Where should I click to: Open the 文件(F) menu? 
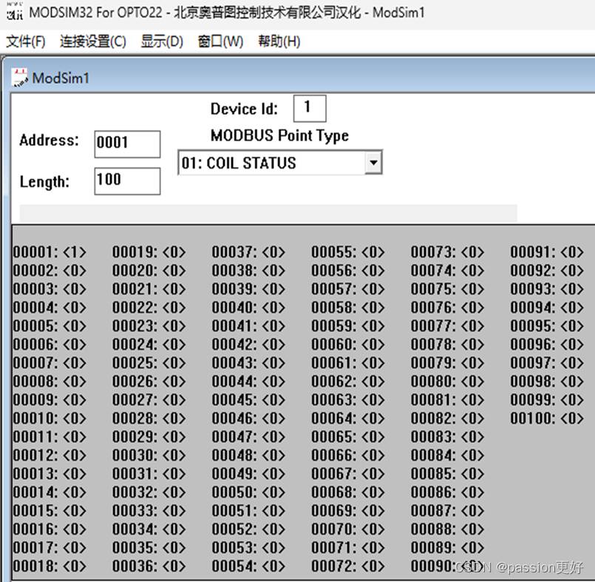point(25,41)
